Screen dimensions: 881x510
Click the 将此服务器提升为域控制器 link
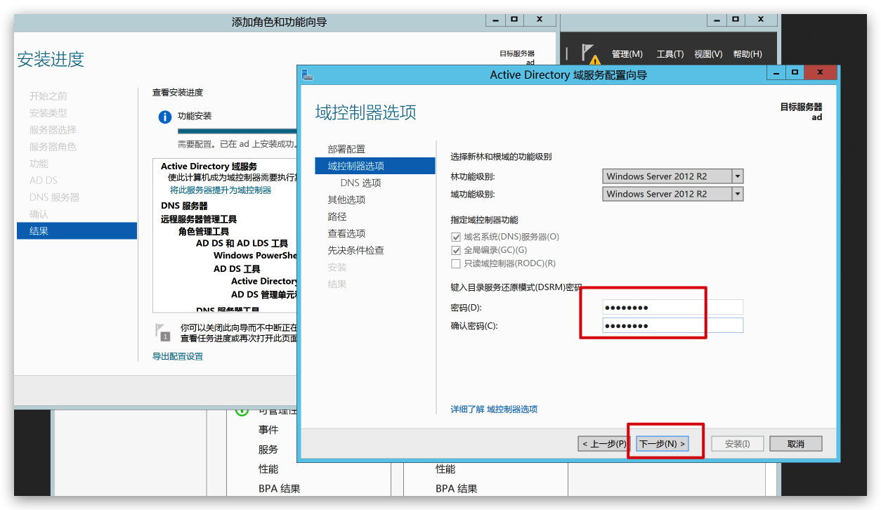tap(221, 190)
